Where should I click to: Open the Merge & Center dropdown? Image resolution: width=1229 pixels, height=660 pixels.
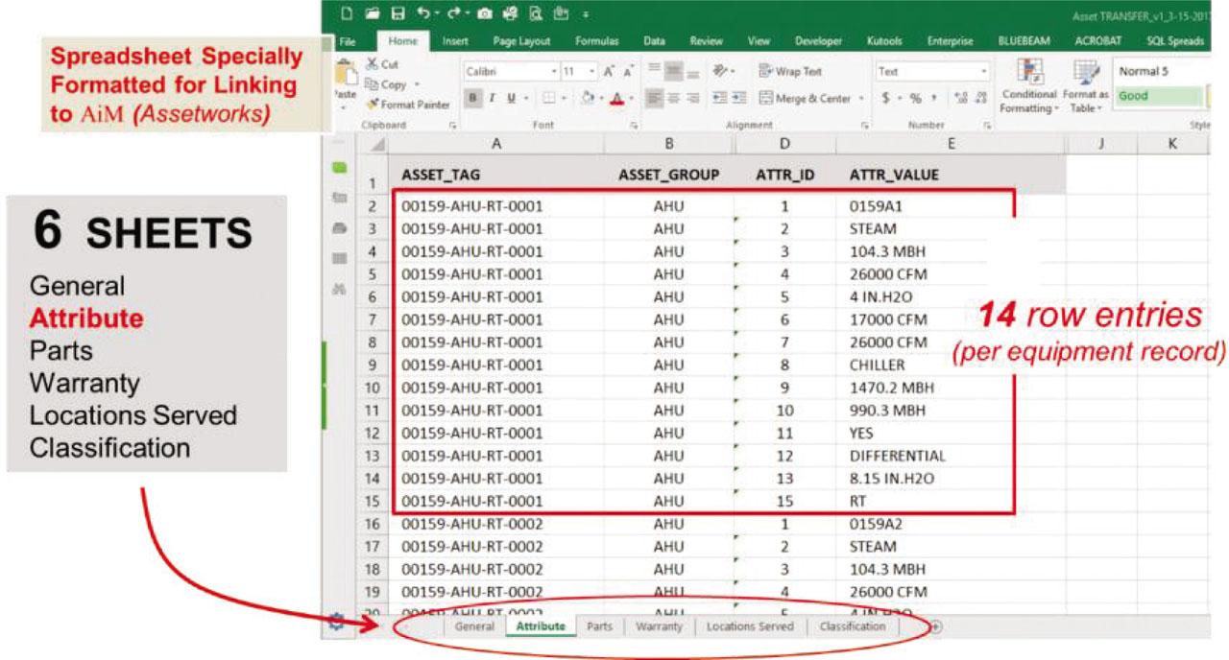click(x=859, y=98)
